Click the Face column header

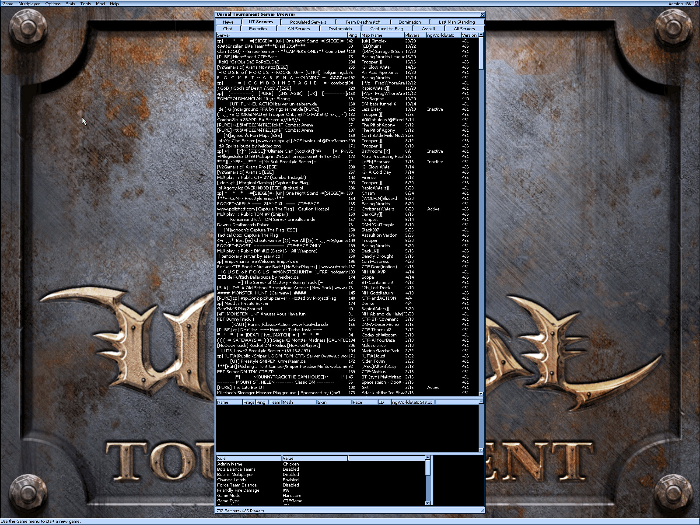click(365, 402)
